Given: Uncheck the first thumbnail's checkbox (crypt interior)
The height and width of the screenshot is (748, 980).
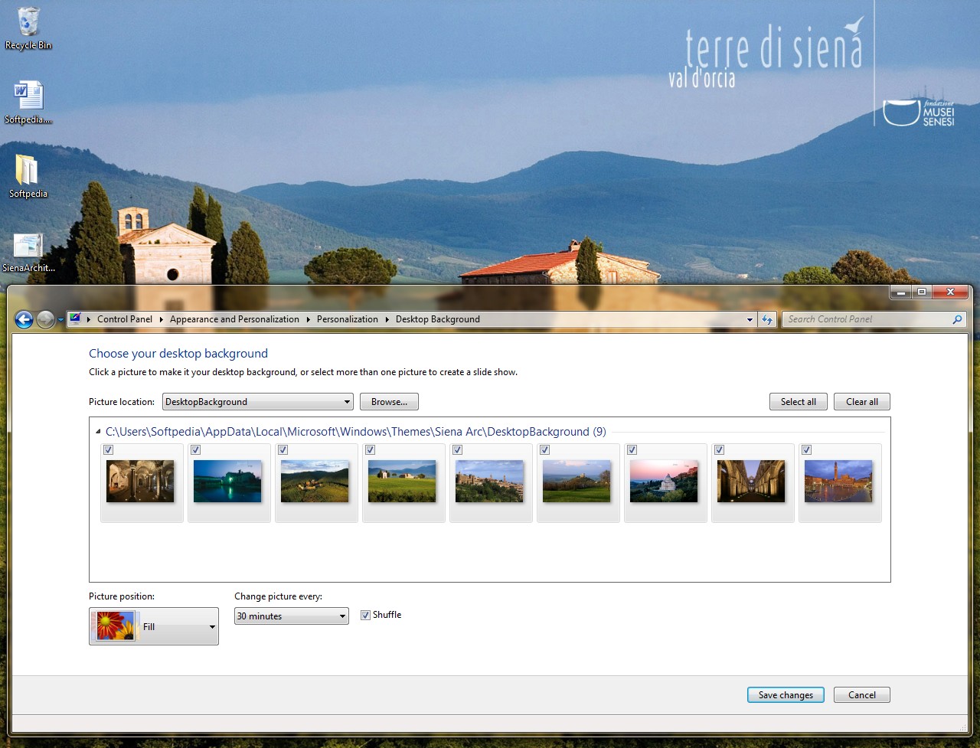Looking at the screenshot, I should click(x=109, y=450).
